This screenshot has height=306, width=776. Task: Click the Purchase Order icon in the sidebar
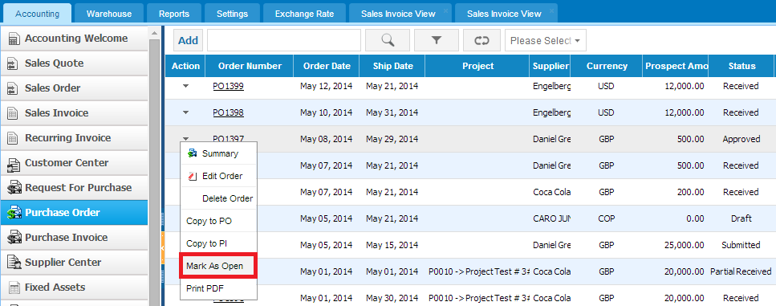click(14, 213)
